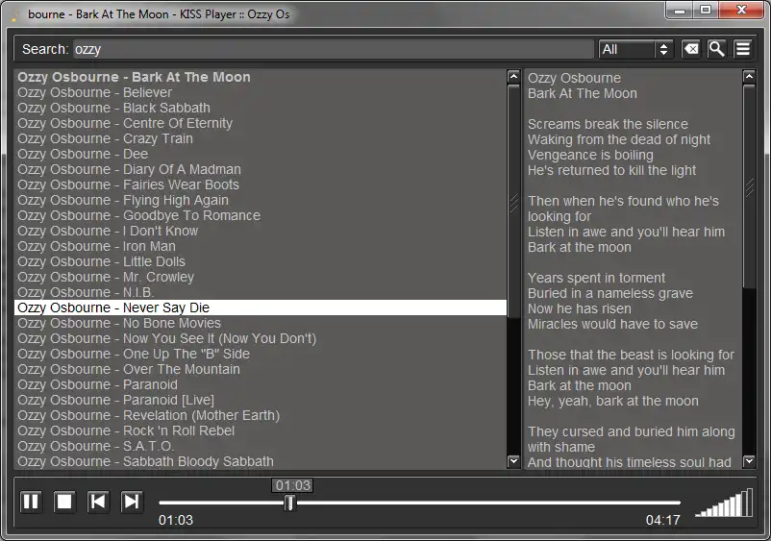The width and height of the screenshot is (771, 541).
Task: Run search with the magnifier icon
Action: click(x=716, y=49)
